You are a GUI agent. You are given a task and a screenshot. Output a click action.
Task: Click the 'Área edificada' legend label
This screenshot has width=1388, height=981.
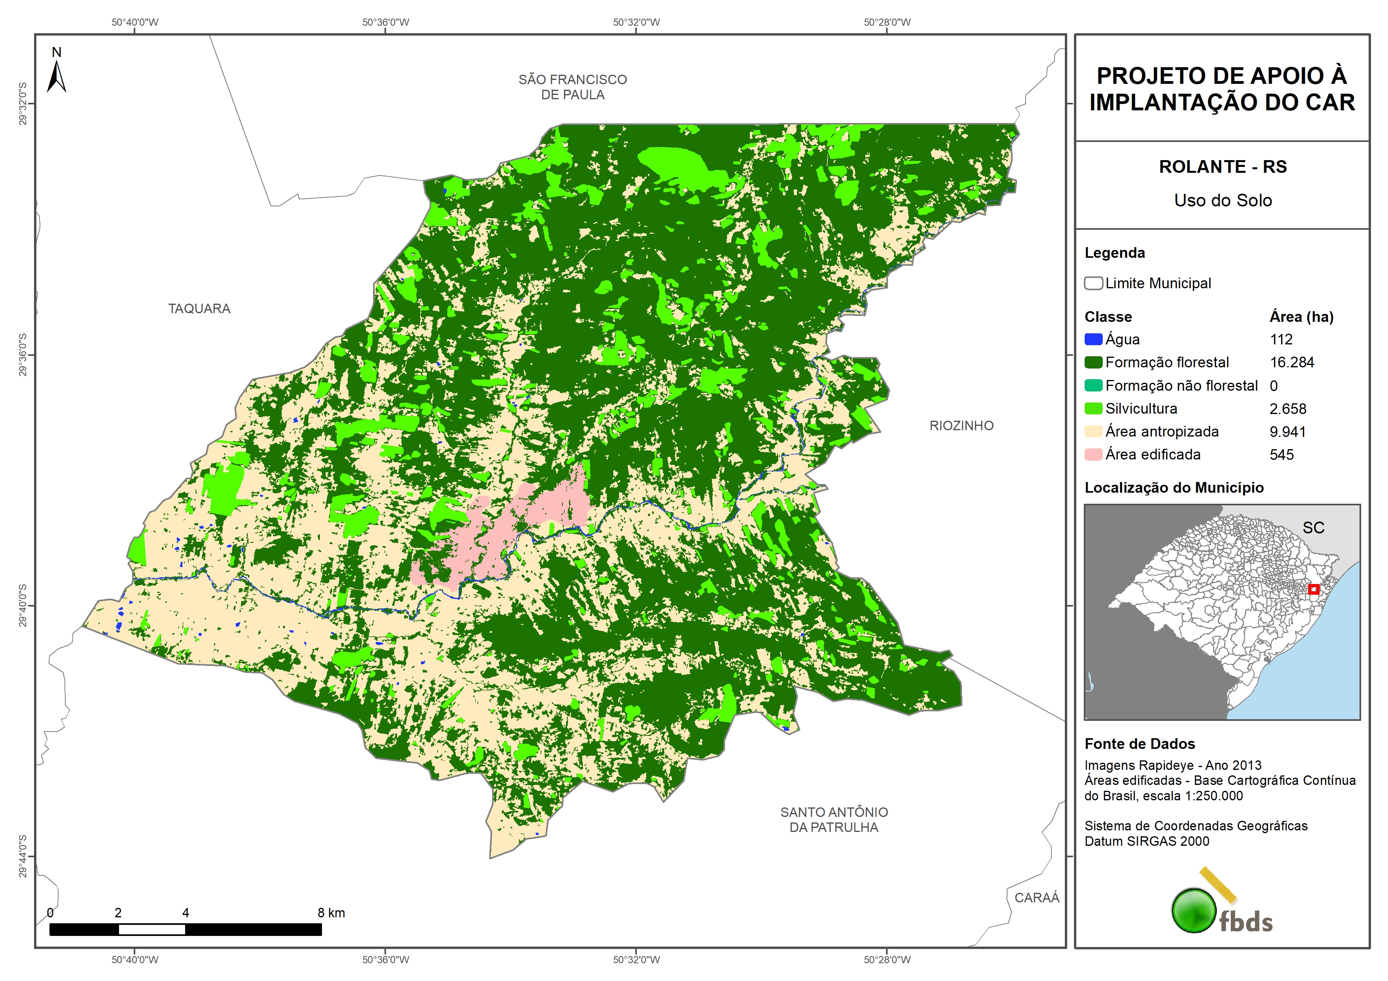tap(1153, 454)
